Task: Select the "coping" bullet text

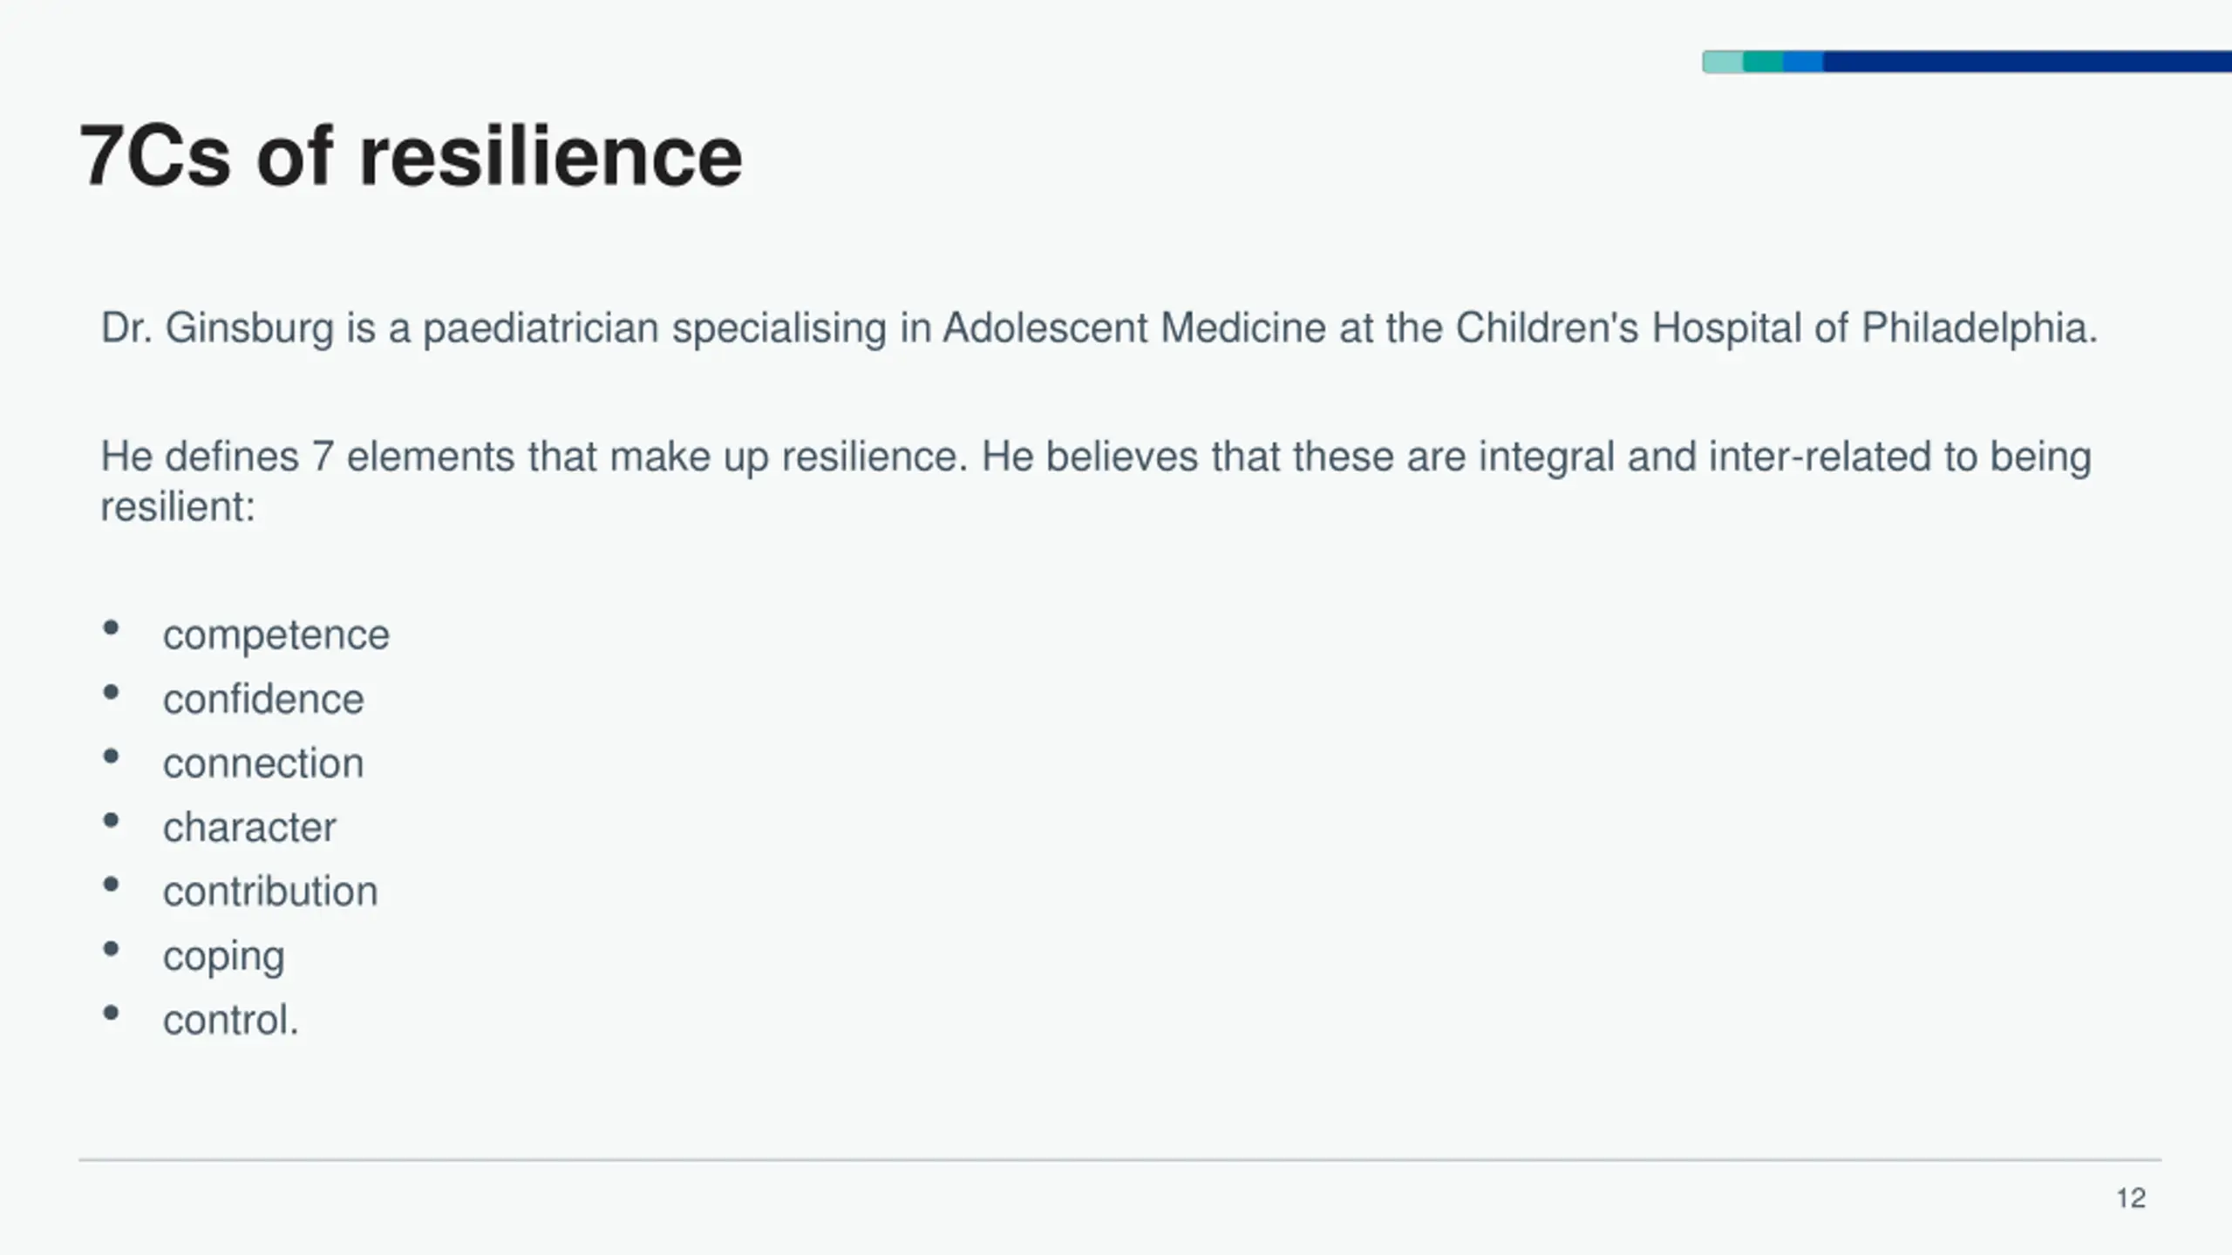Action: pos(224,956)
